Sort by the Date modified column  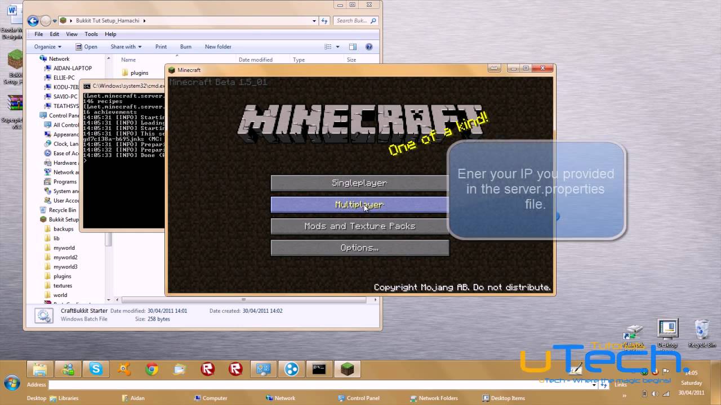[x=256, y=60]
